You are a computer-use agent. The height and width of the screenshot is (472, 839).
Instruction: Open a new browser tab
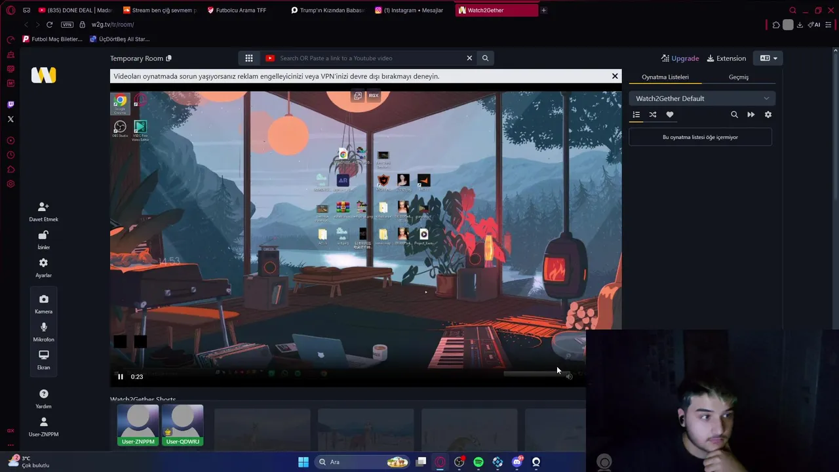click(x=543, y=10)
